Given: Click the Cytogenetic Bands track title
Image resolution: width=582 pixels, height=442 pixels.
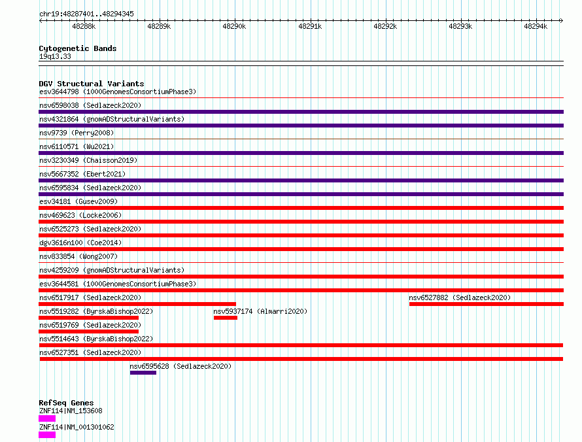Looking at the screenshot, I should [78, 48].
